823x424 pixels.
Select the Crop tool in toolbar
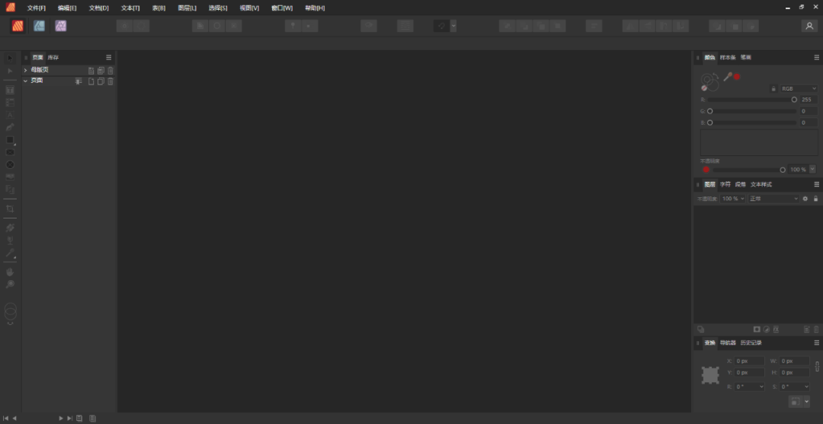click(x=10, y=209)
